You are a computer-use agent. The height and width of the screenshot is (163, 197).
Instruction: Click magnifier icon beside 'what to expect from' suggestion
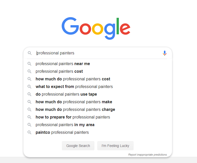(x=30, y=86)
